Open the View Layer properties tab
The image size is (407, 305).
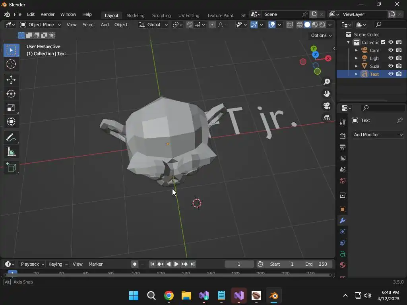coord(342,158)
